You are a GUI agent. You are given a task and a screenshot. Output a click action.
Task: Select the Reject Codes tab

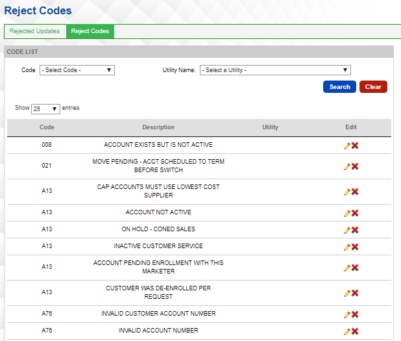pos(90,31)
